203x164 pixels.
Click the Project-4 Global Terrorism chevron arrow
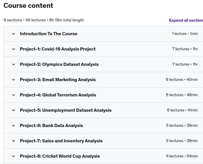pos(13,95)
